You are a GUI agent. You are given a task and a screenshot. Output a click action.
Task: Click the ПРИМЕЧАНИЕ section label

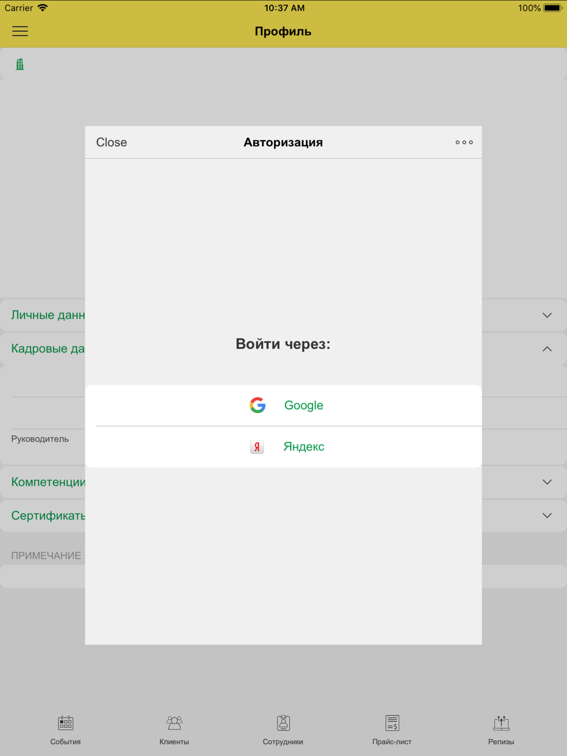pyautogui.click(x=46, y=556)
